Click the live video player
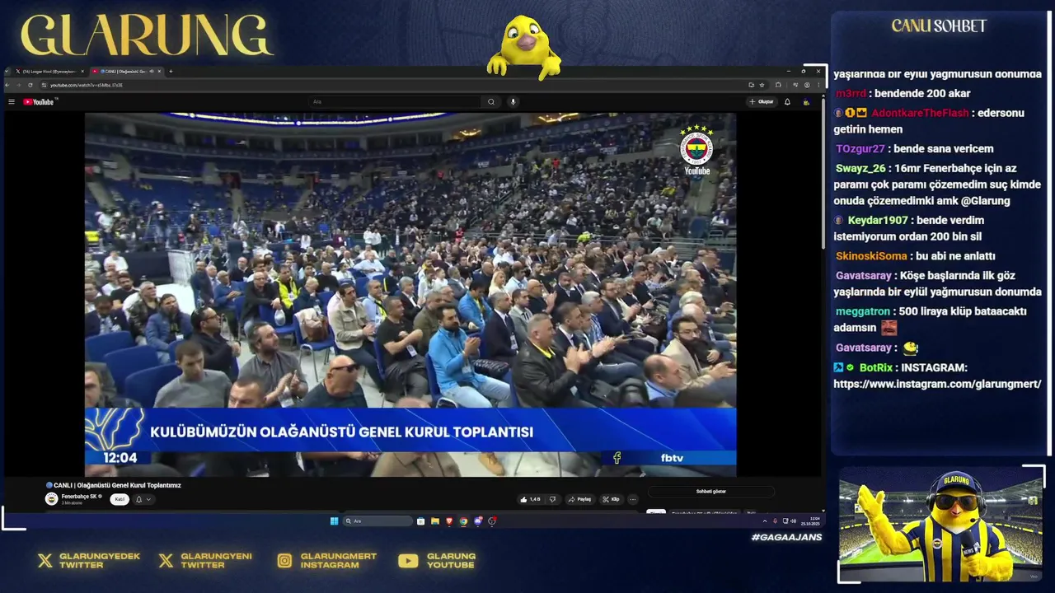Screen dimensions: 1055x593 click(x=410, y=294)
